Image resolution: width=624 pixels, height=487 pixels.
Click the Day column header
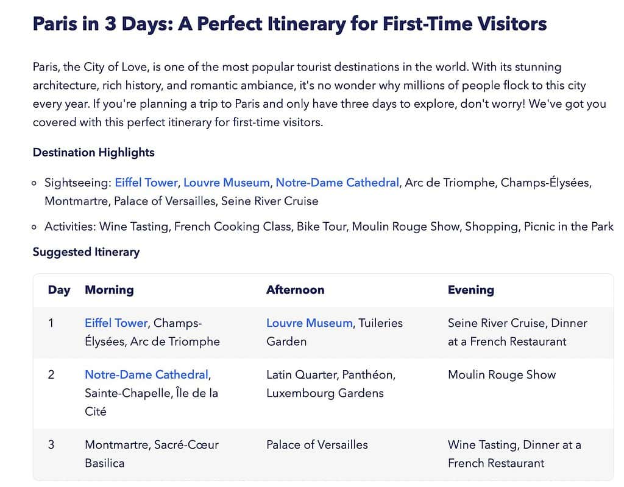click(x=59, y=290)
